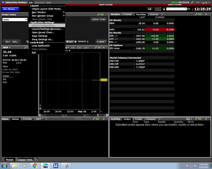This screenshot has width=212, height=169.
Task: Open News panel wrench configuration
Action: pos(94,119)
